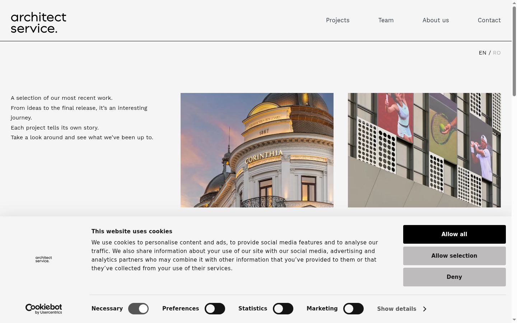Turn on the Statistics cookies switch
Screen dimensions: 517x323
pyautogui.click(x=283, y=309)
